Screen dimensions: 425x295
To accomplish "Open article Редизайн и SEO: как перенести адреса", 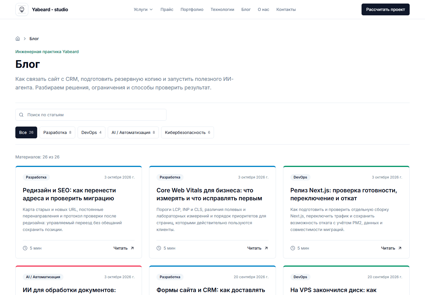I will click(69, 194).
